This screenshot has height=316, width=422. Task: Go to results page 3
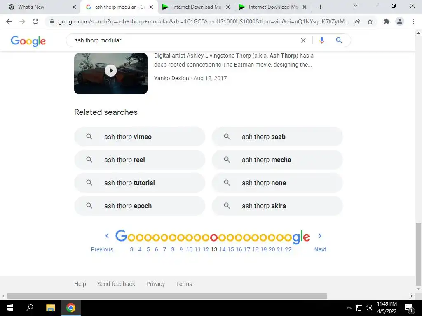pos(131,249)
